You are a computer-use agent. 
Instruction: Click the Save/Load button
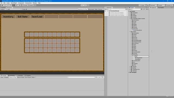[37, 17]
